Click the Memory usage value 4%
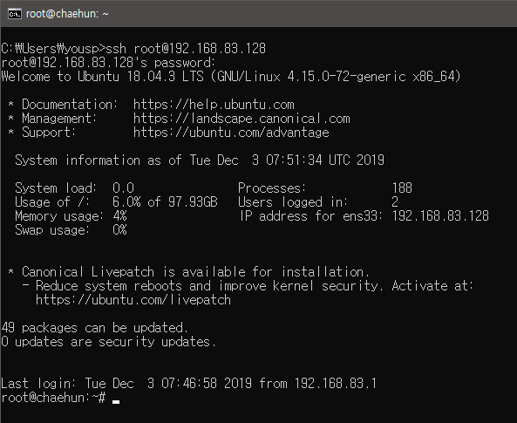The height and width of the screenshot is (423, 517). pyautogui.click(x=119, y=216)
